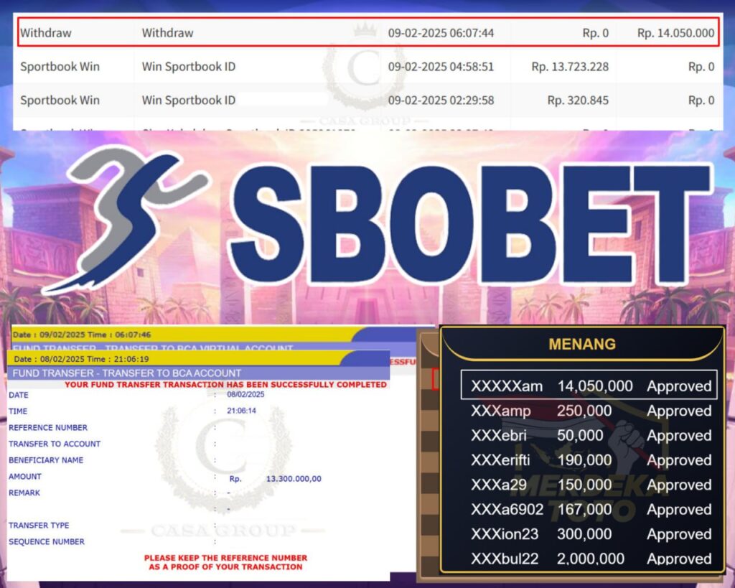Click the large SBOBET wordmark
Viewport: 735px width, 588px height.
[x=470, y=224]
